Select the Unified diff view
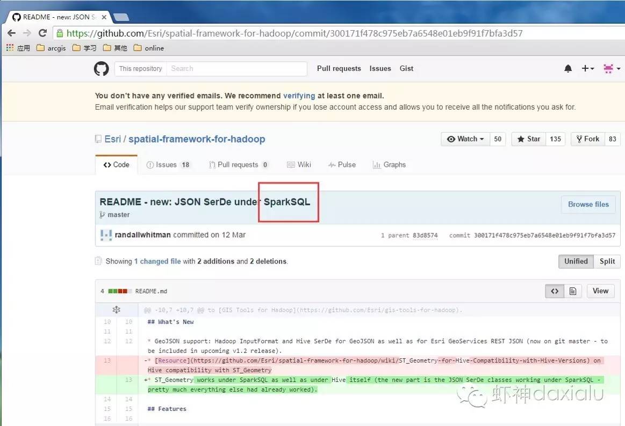This screenshot has height=426, width=625. point(576,261)
